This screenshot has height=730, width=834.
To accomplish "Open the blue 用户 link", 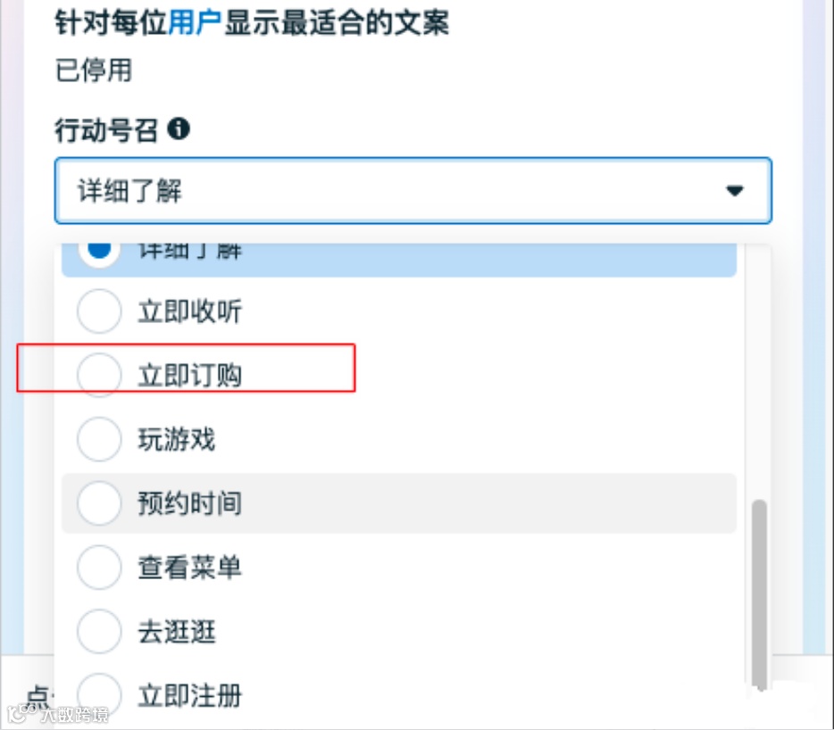I will click(x=194, y=23).
